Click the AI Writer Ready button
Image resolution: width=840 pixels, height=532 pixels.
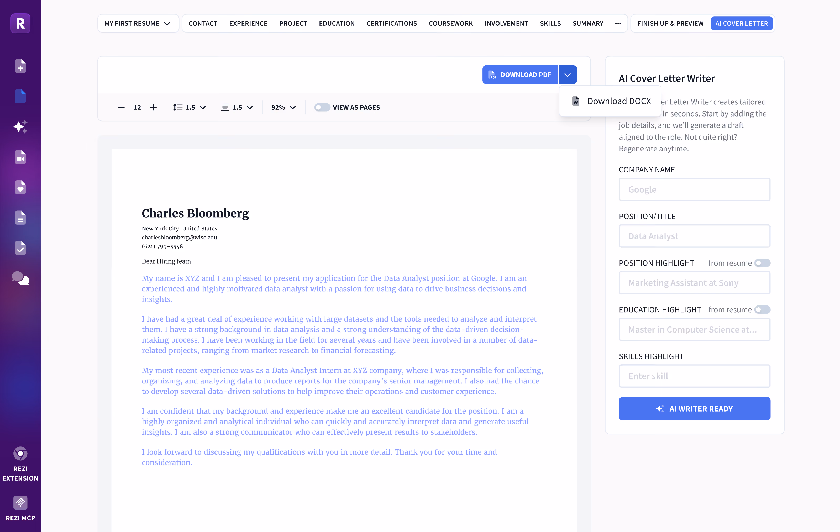[x=694, y=408]
